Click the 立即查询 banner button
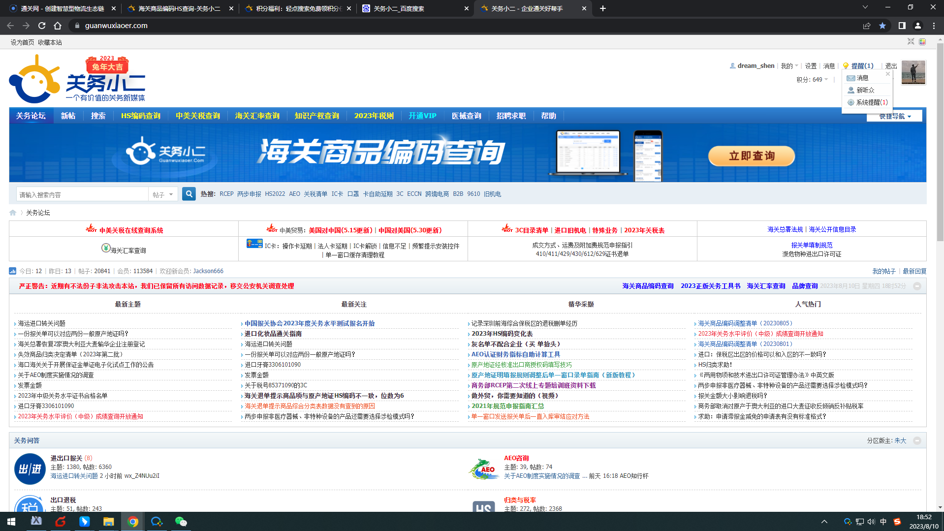The image size is (944, 531). 752,156
